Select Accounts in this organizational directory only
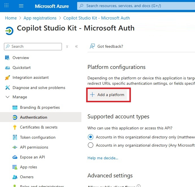The width and height of the screenshot is (195, 187). click(x=90, y=137)
